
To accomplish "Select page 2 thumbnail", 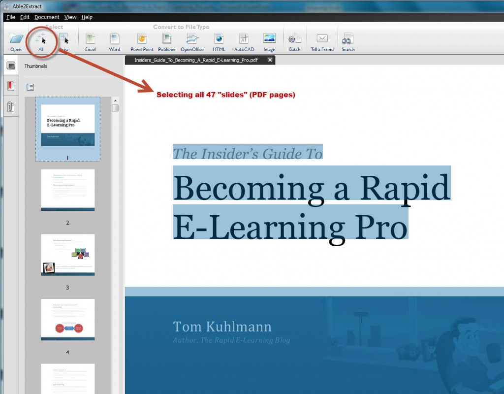I will 68,190.
